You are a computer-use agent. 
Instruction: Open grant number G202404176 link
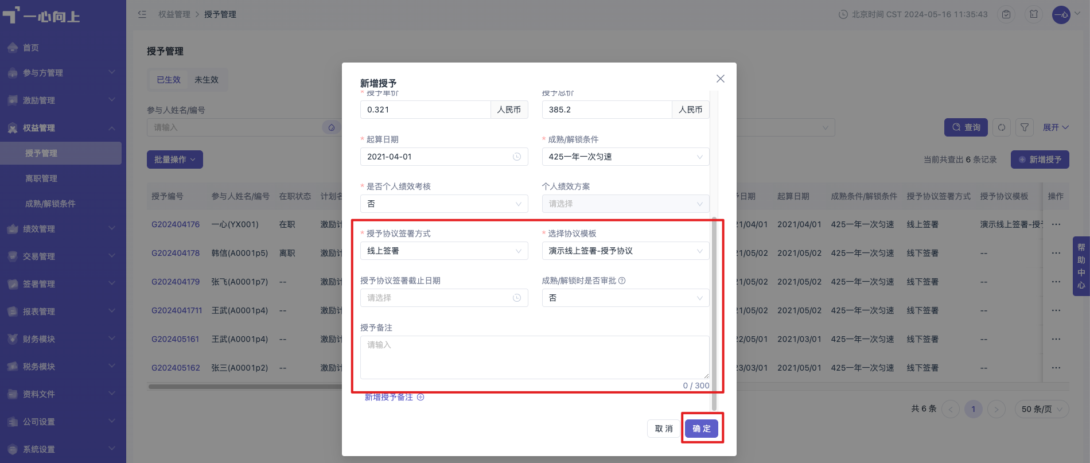tap(176, 224)
